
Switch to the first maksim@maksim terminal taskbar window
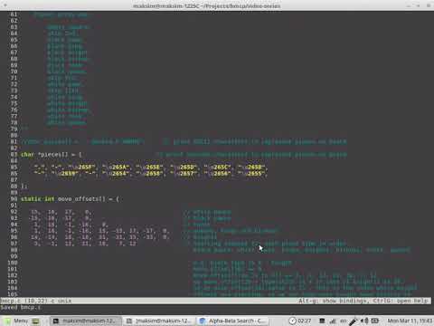pos(86,321)
